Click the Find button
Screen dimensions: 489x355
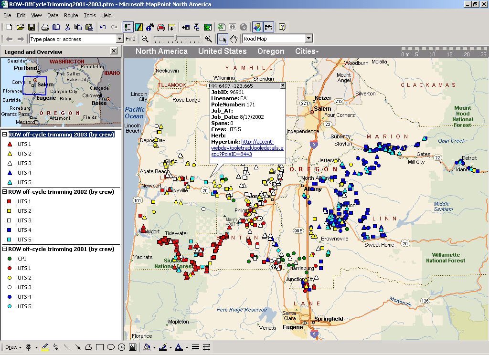[130, 39]
